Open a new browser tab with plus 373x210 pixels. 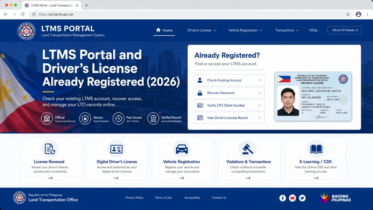[86, 5]
